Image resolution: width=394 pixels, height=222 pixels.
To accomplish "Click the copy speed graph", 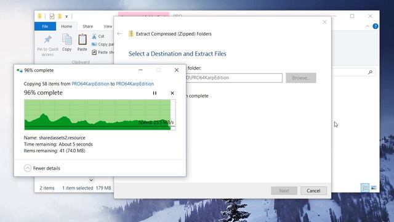I will [100, 115].
